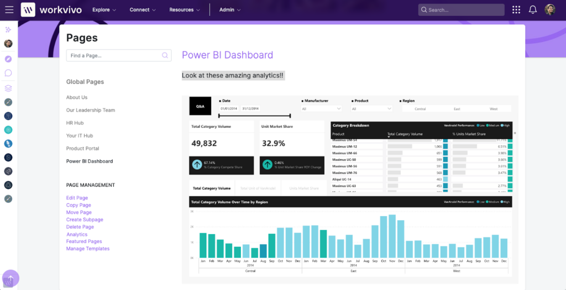Expand the Connect dropdown menu

143,10
